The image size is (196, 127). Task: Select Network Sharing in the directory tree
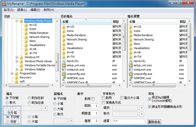click(39, 37)
